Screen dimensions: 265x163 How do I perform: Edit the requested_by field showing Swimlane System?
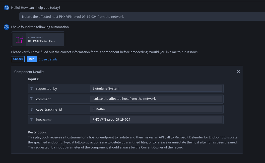pyautogui.click(x=156, y=89)
